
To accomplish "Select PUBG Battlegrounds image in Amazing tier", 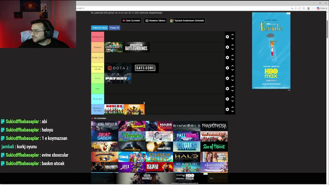I will (x=136, y=47).
